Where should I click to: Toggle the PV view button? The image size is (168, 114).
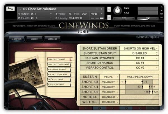pos(162,17)
